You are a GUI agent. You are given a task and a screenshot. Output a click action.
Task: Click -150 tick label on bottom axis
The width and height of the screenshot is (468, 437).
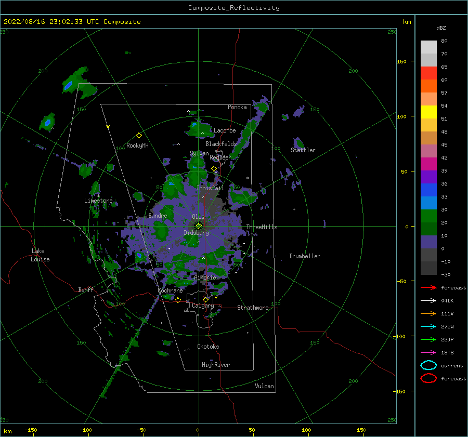31,430
